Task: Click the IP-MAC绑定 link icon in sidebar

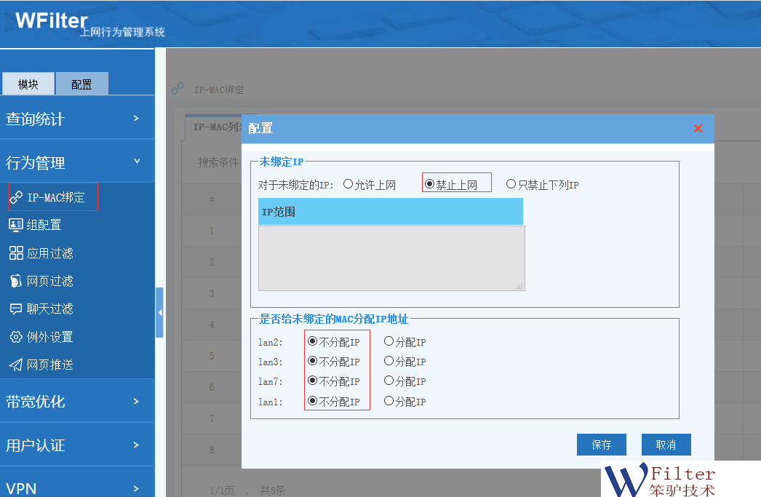Action: tap(16, 197)
